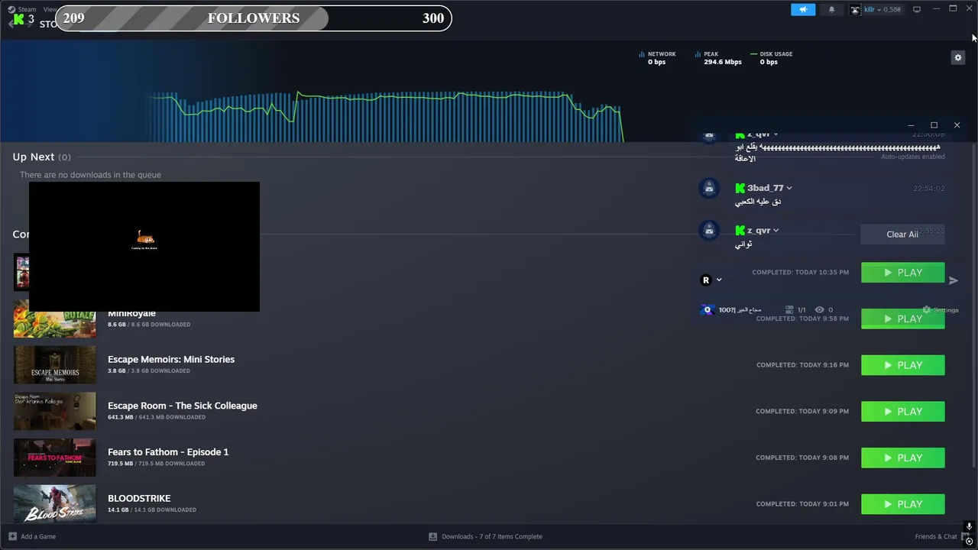
Task: Play Escape Room - The Sick Colleague
Action: [903, 412]
